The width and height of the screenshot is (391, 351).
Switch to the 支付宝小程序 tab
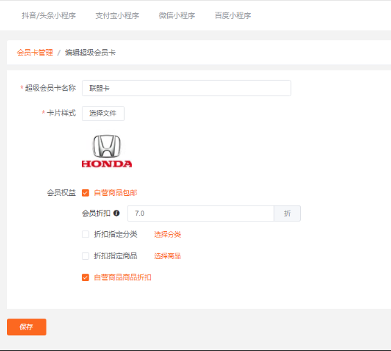(117, 15)
